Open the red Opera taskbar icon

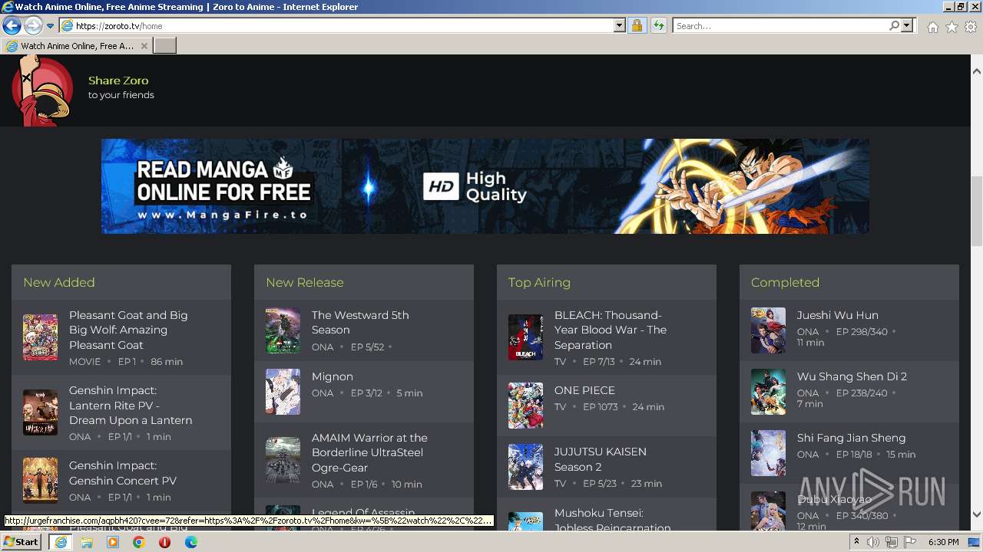point(164,542)
